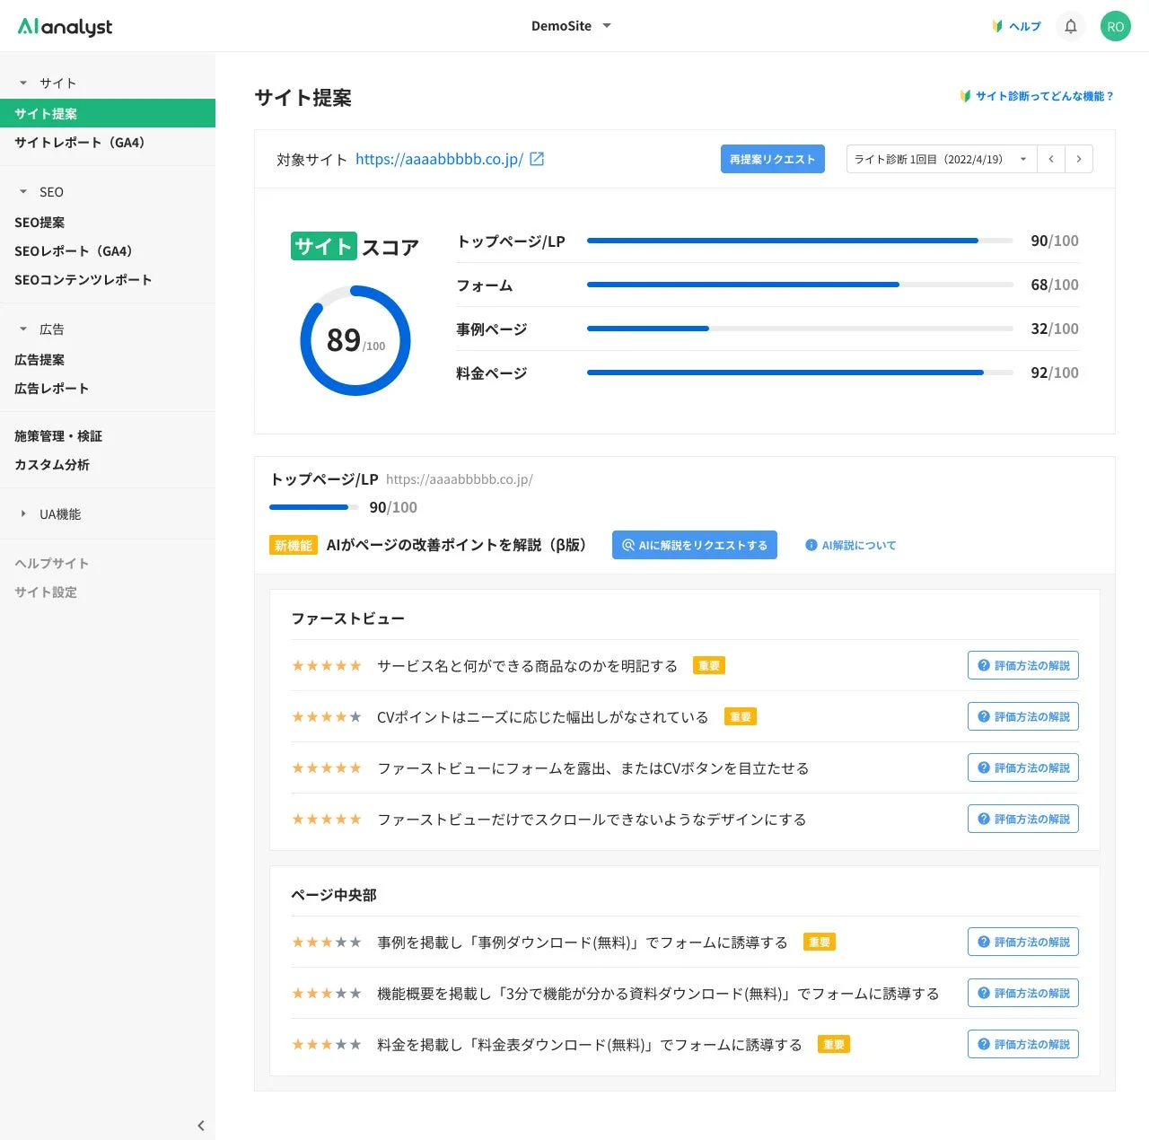This screenshot has width=1149, height=1140.
Task: Switch to 広告提案 in the sidebar
Action: coord(39,359)
